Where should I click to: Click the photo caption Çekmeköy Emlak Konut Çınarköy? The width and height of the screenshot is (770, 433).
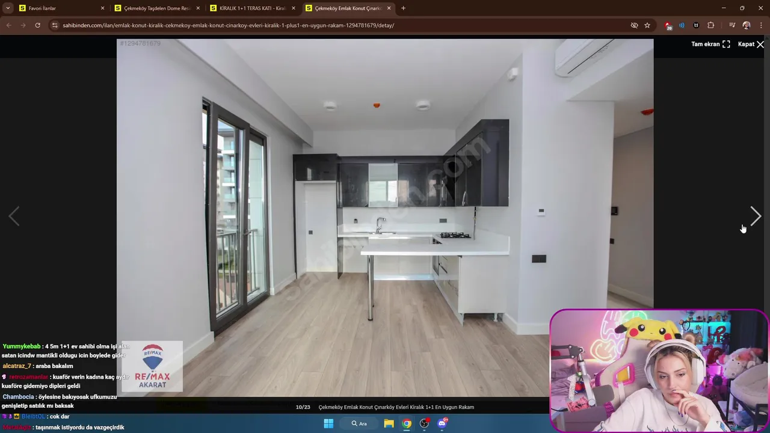(396, 407)
